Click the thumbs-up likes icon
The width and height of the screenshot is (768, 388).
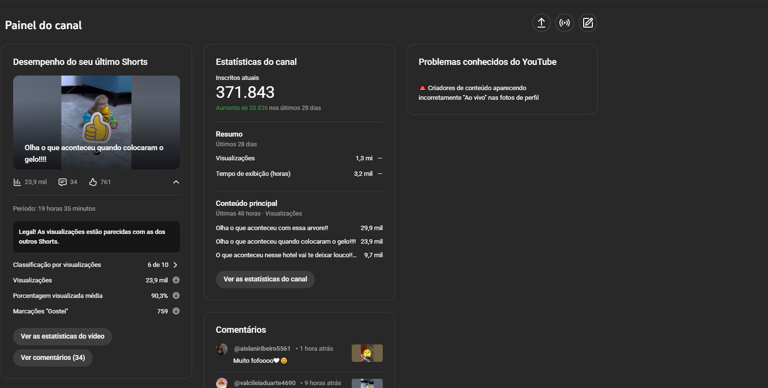93,182
